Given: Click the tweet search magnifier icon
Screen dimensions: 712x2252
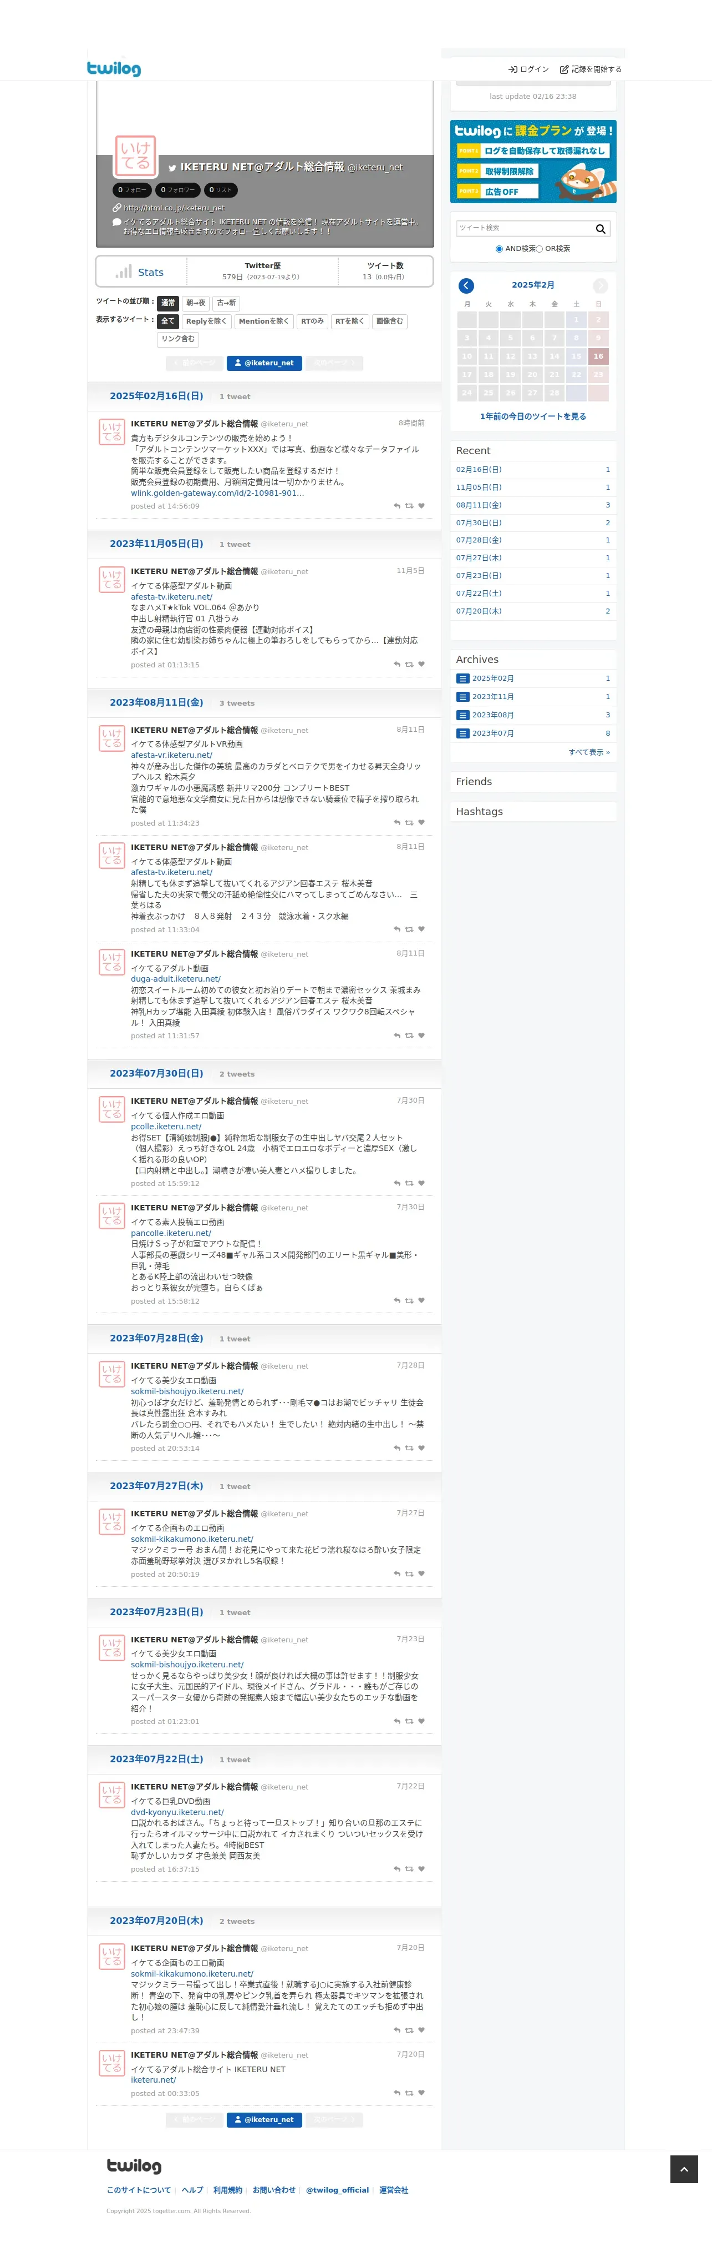Looking at the screenshot, I should (600, 228).
